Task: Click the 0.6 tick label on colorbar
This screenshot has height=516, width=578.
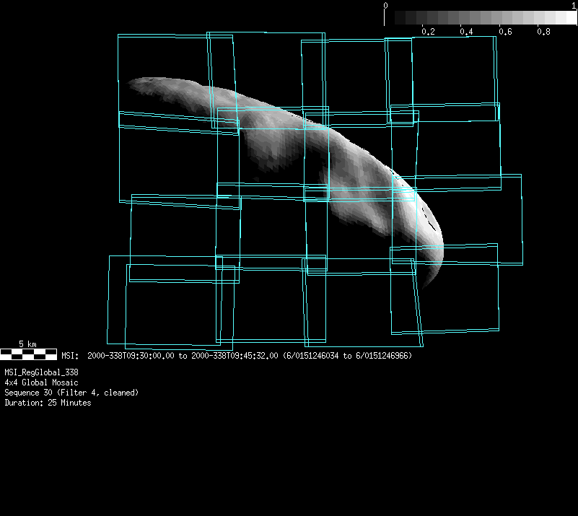Action: point(505,32)
